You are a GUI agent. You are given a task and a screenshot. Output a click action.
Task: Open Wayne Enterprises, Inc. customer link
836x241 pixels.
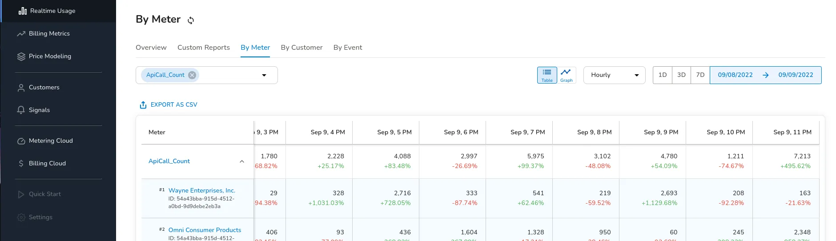coord(202,190)
